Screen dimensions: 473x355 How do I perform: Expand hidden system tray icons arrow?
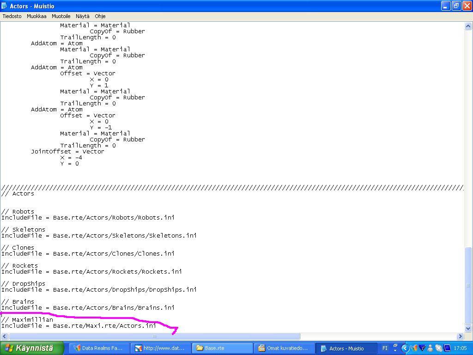pos(405,348)
